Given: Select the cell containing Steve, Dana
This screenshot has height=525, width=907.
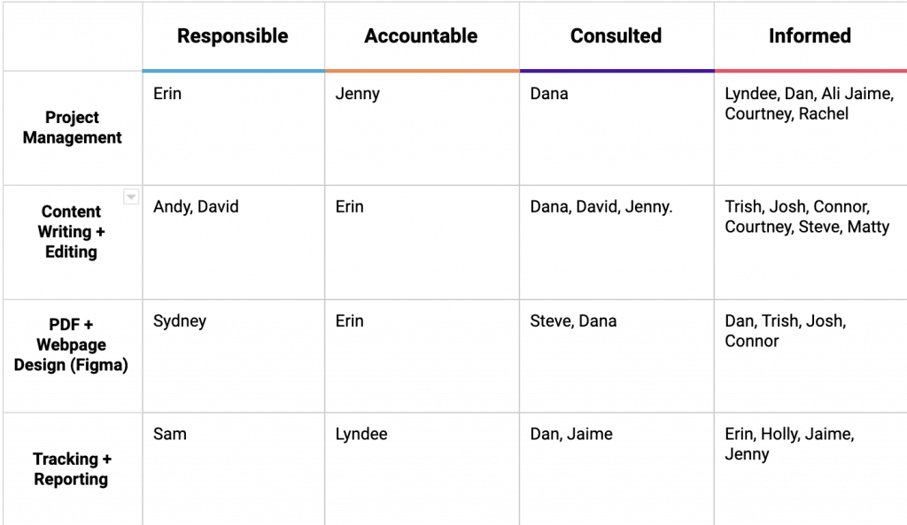Looking at the screenshot, I should [616, 356].
